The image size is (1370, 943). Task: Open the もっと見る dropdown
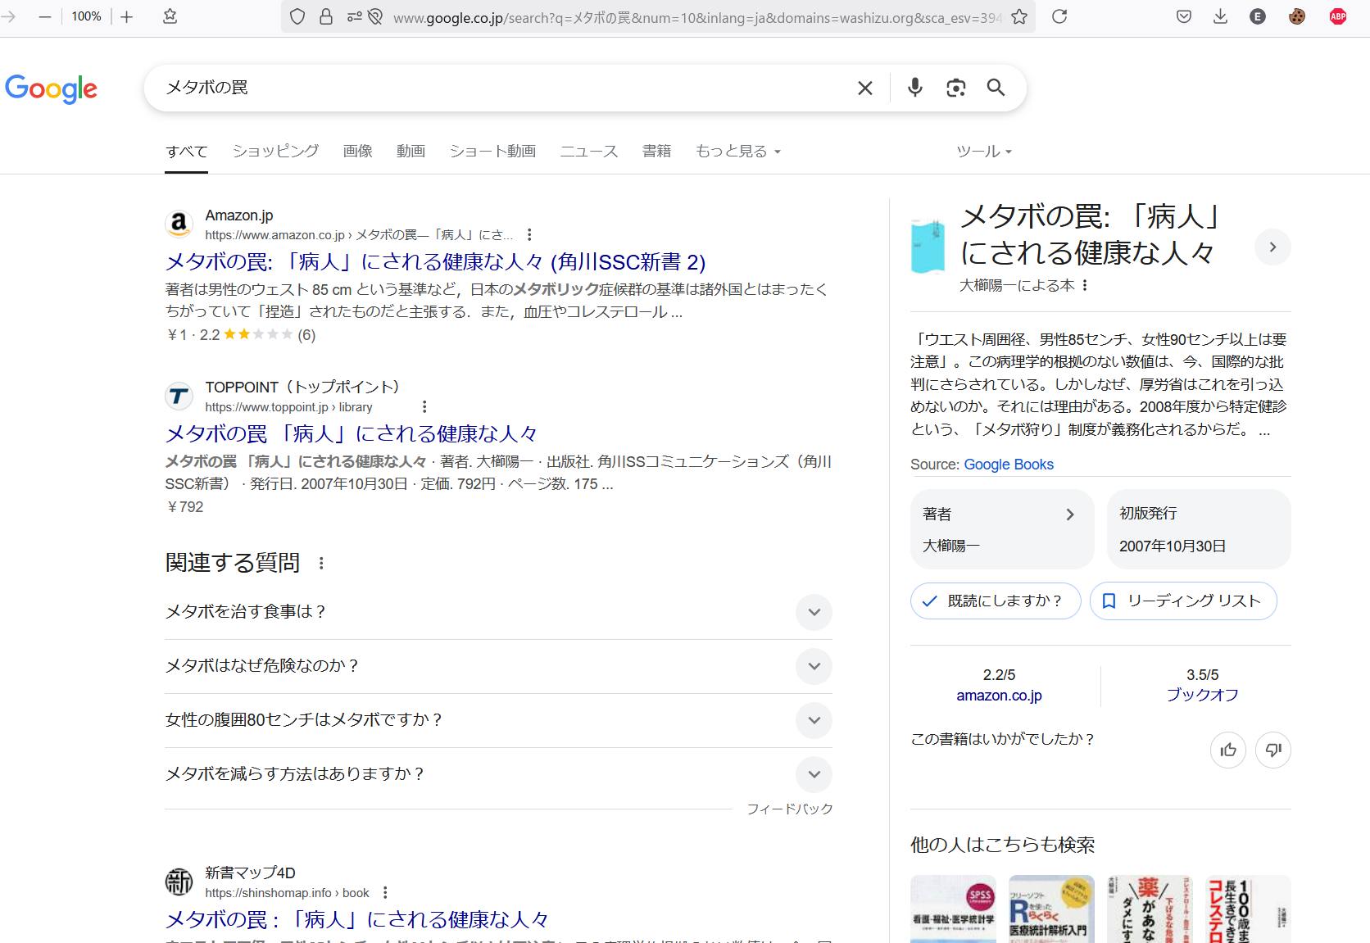coord(738,152)
